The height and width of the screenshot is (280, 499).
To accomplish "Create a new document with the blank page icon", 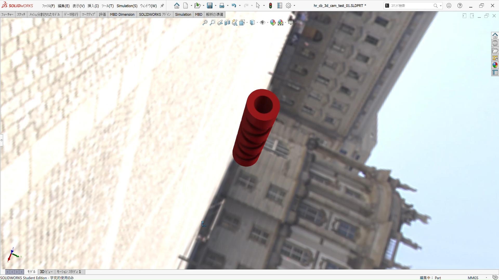I will pos(186,5).
